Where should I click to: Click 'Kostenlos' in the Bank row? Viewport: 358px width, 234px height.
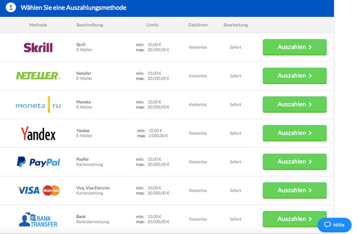tap(198, 219)
